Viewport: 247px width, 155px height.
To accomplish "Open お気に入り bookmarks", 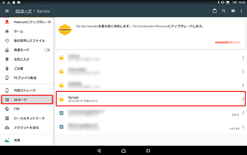I will pos(27,59).
